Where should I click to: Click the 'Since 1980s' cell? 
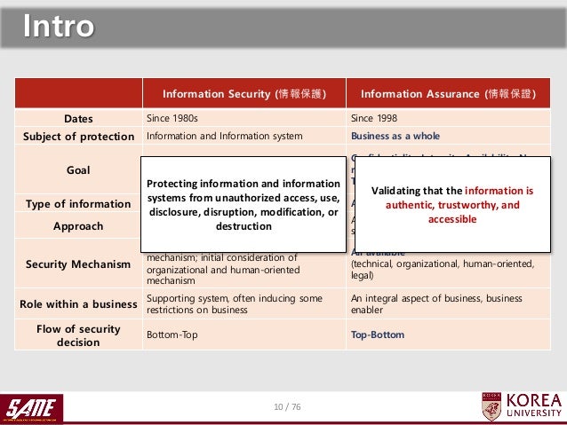244,118
